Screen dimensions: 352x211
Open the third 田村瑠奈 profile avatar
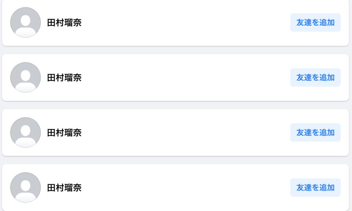[x=25, y=132]
